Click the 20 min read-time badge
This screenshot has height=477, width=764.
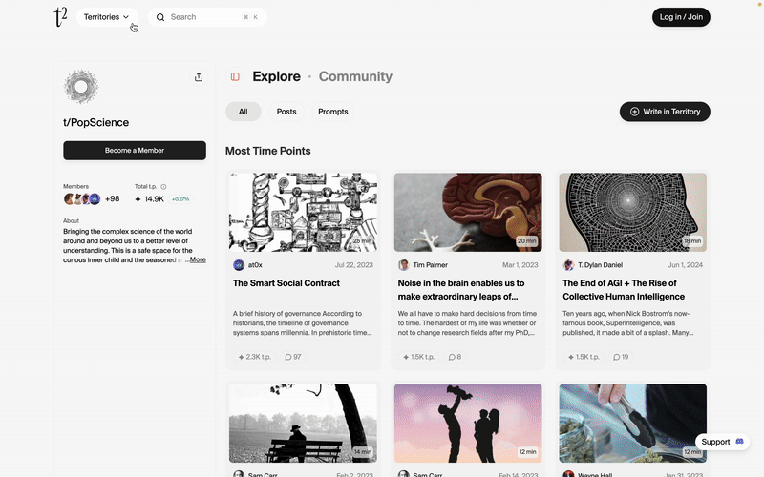point(527,241)
